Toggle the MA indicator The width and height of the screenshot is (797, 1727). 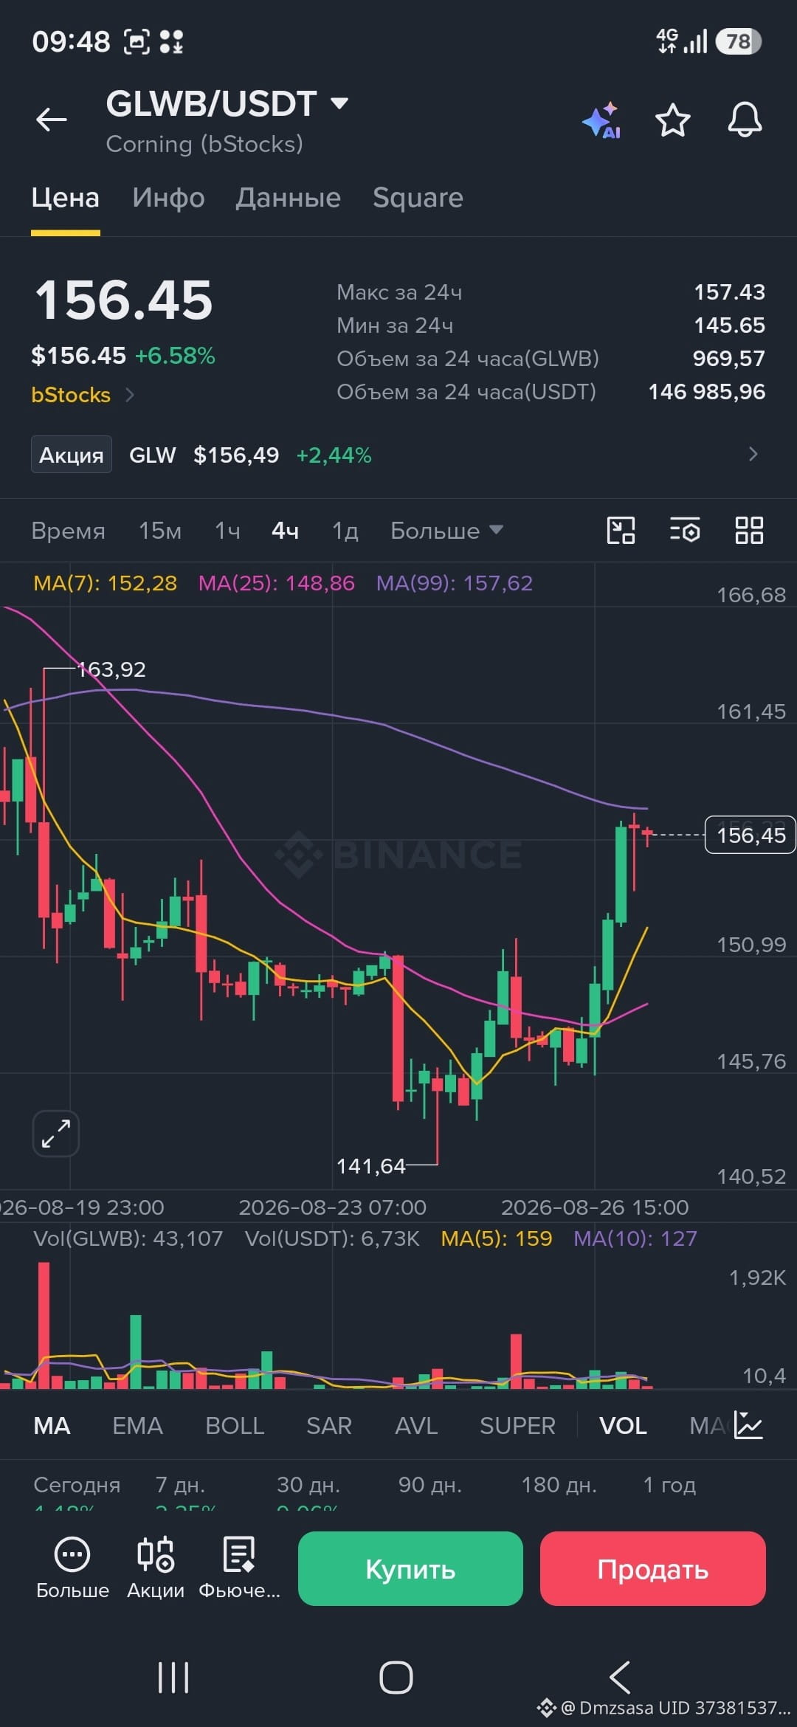click(x=52, y=1426)
